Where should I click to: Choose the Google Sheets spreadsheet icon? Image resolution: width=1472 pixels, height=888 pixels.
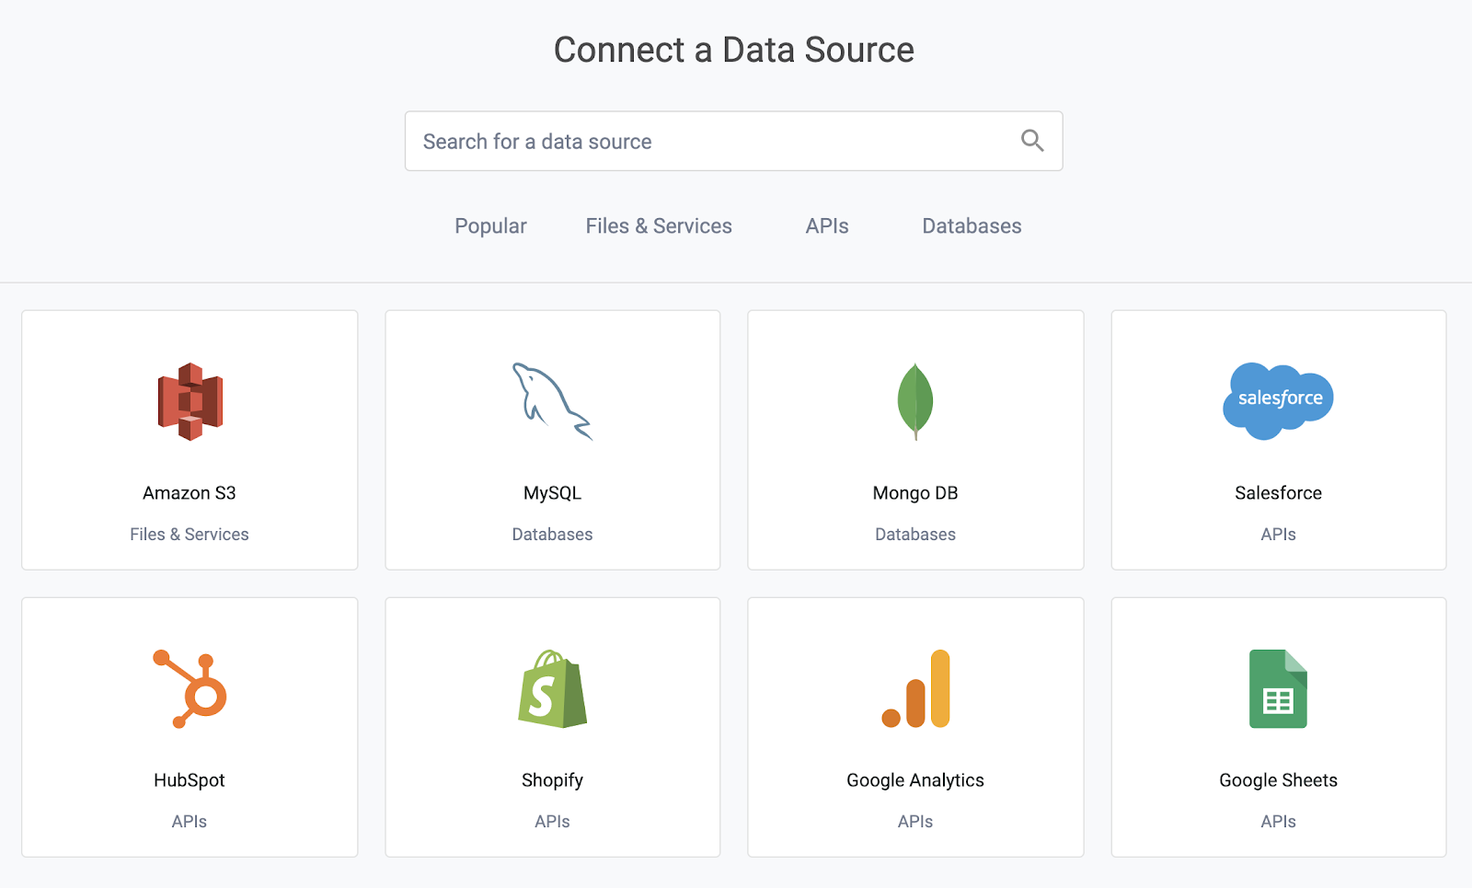[1278, 689]
